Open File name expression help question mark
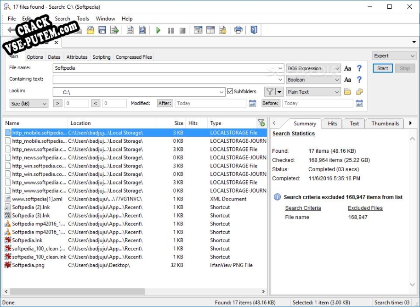Screen dimensions: 420x307 tap(359, 68)
